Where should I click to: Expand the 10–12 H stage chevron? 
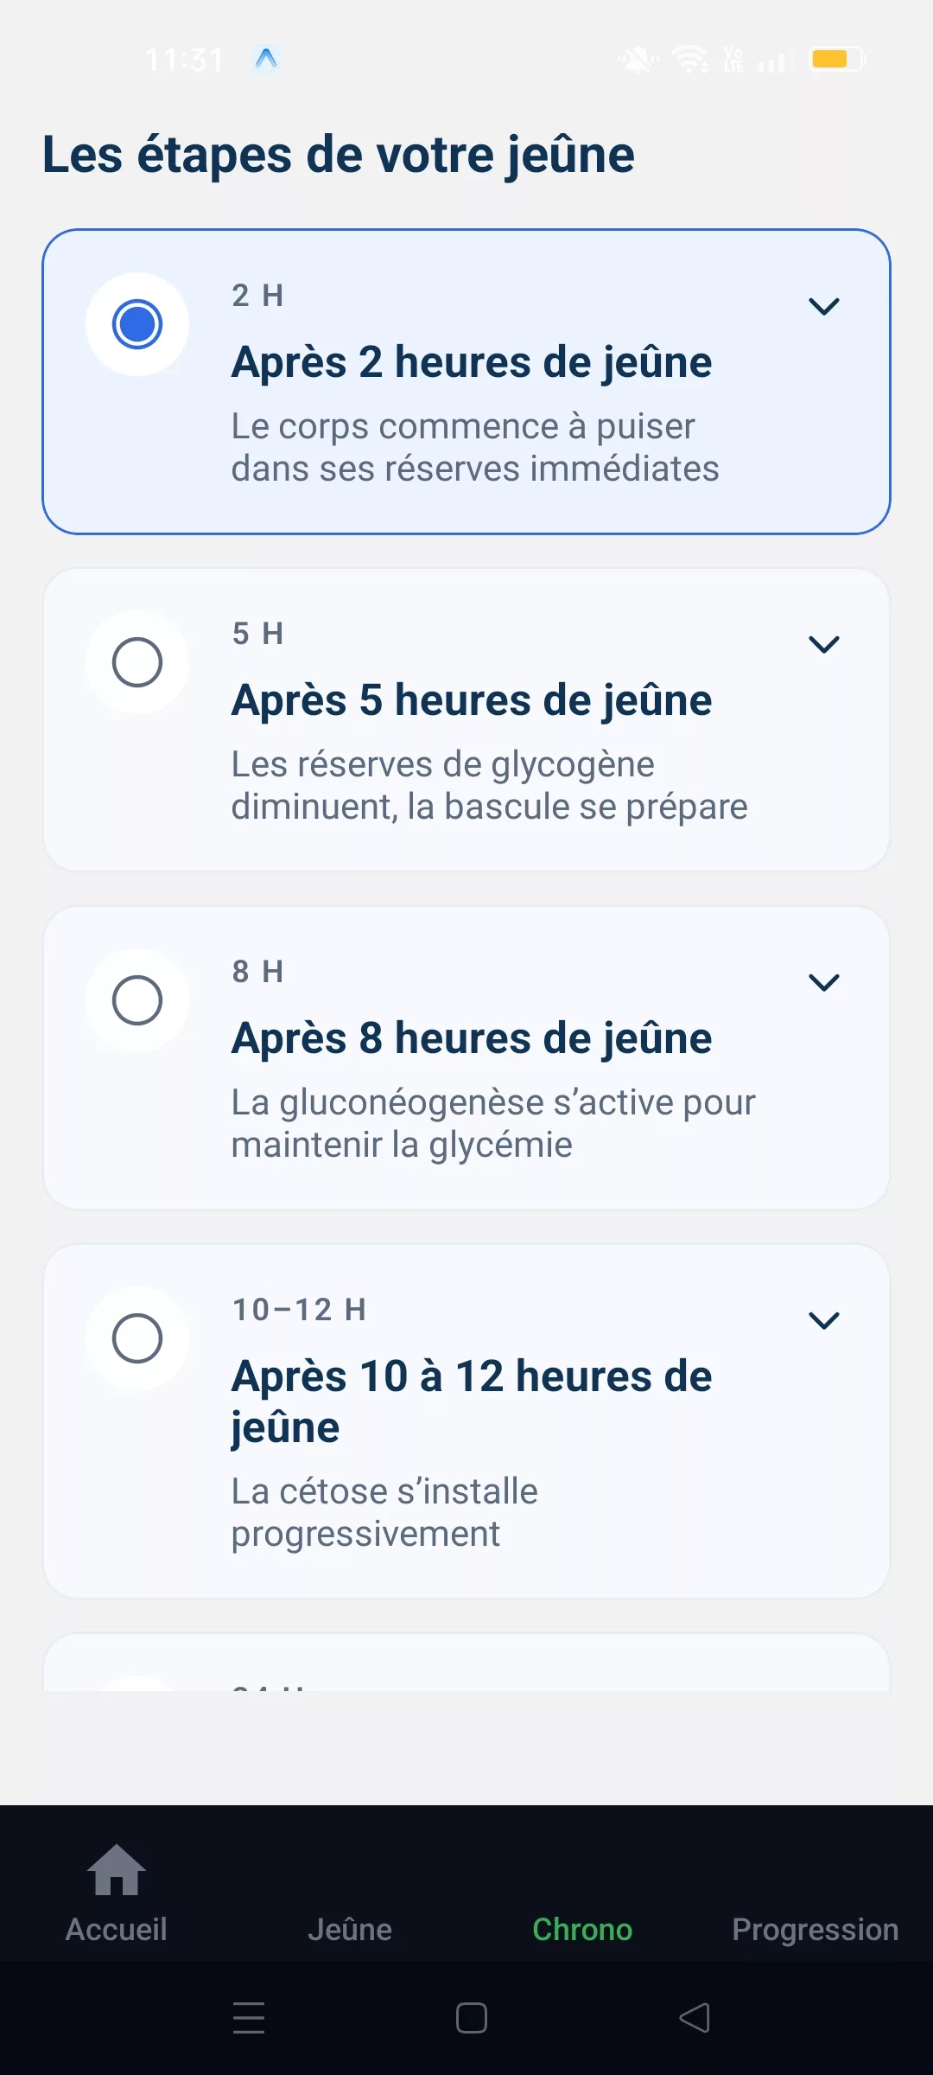tap(824, 1320)
